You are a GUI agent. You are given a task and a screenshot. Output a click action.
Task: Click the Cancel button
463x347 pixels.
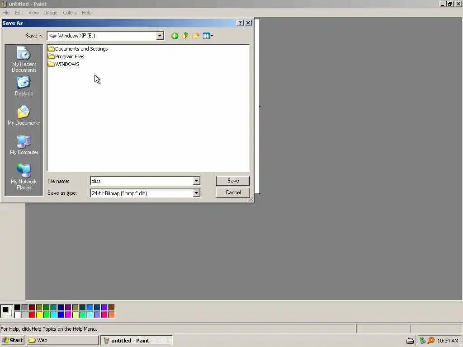coord(233,192)
